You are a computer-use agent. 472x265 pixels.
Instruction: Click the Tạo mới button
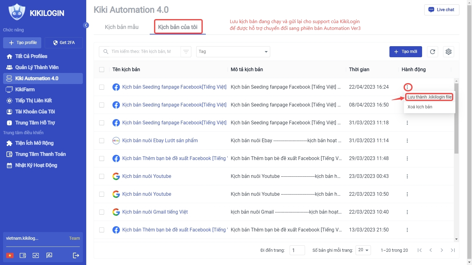point(405,52)
